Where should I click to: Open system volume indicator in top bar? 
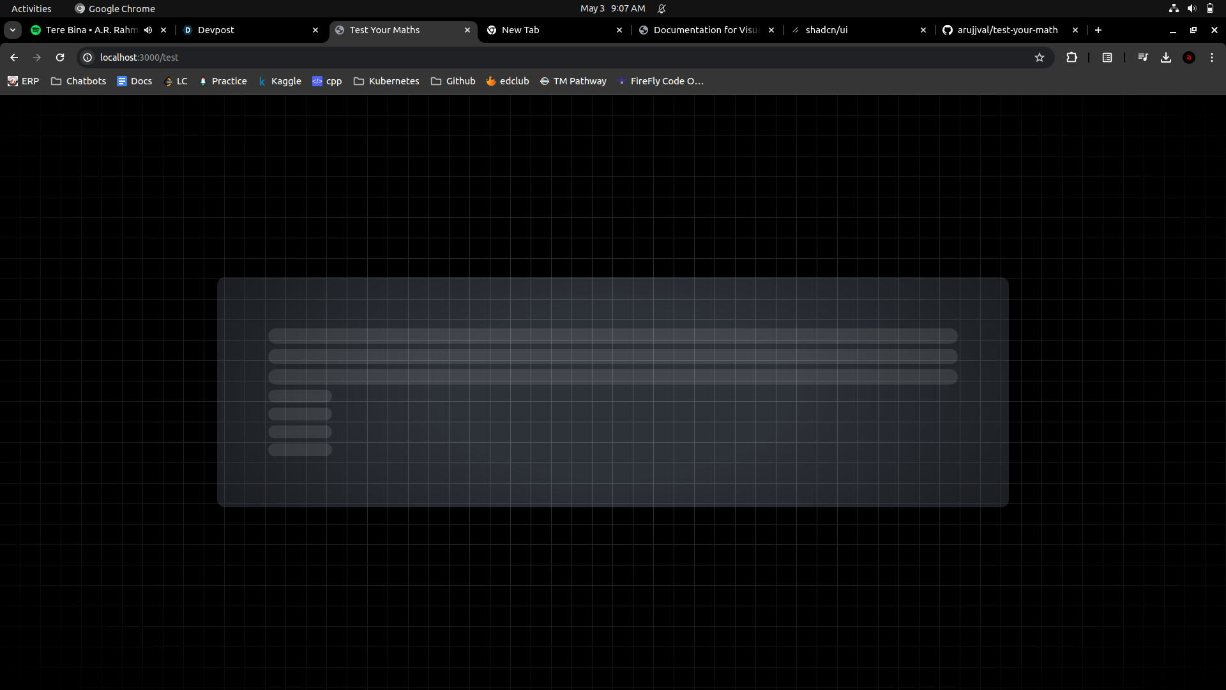1192,8
